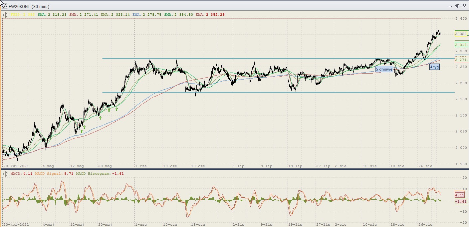Image resolution: width=469 pixels, height=227 pixels.
Task: Restore the chart window with restore button
Action: (457, 6)
